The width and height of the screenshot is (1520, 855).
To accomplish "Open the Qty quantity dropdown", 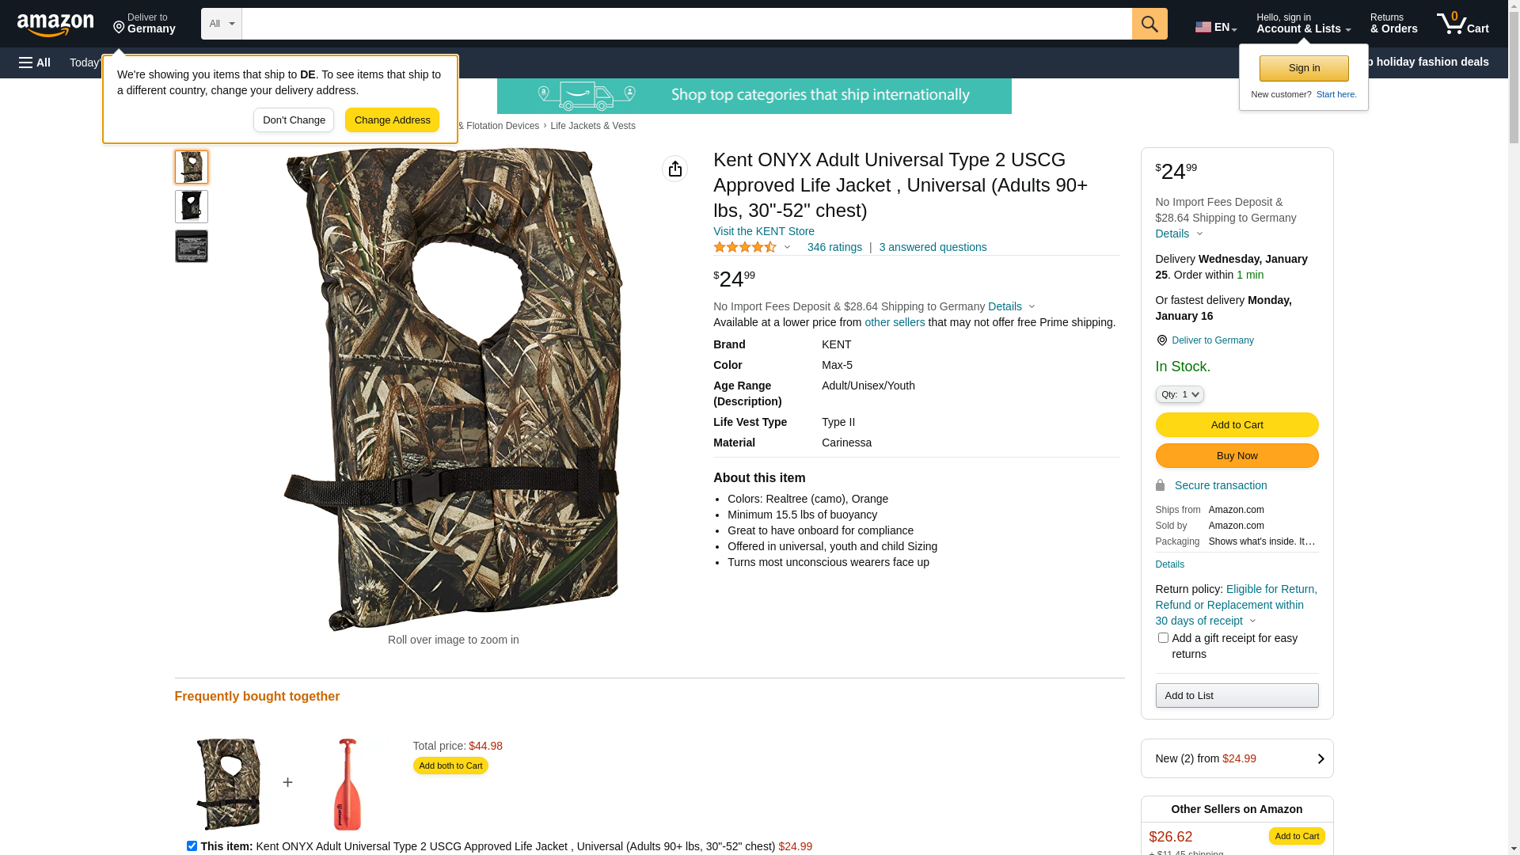I will pyautogui.click(x=1180, y=394).
